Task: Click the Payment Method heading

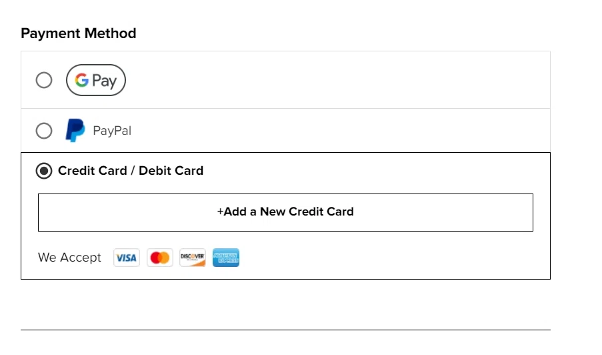Action: coord(79,33)
